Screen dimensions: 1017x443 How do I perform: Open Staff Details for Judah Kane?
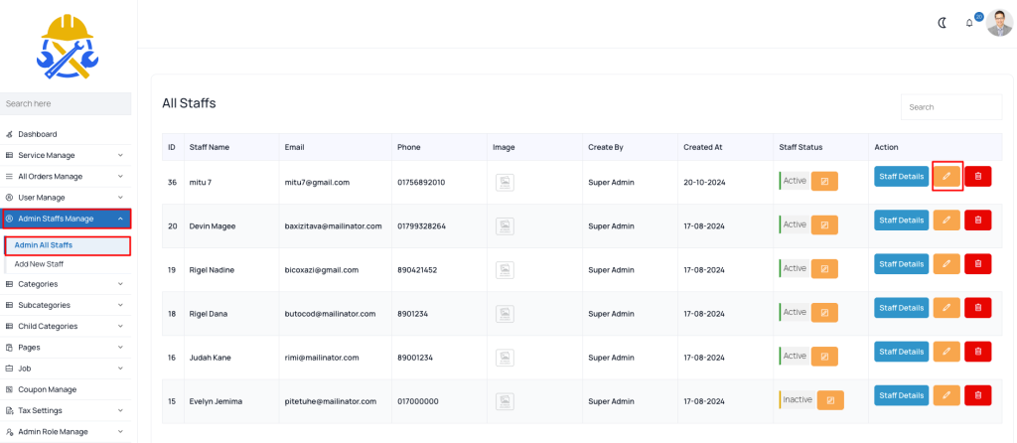(902, 352)
